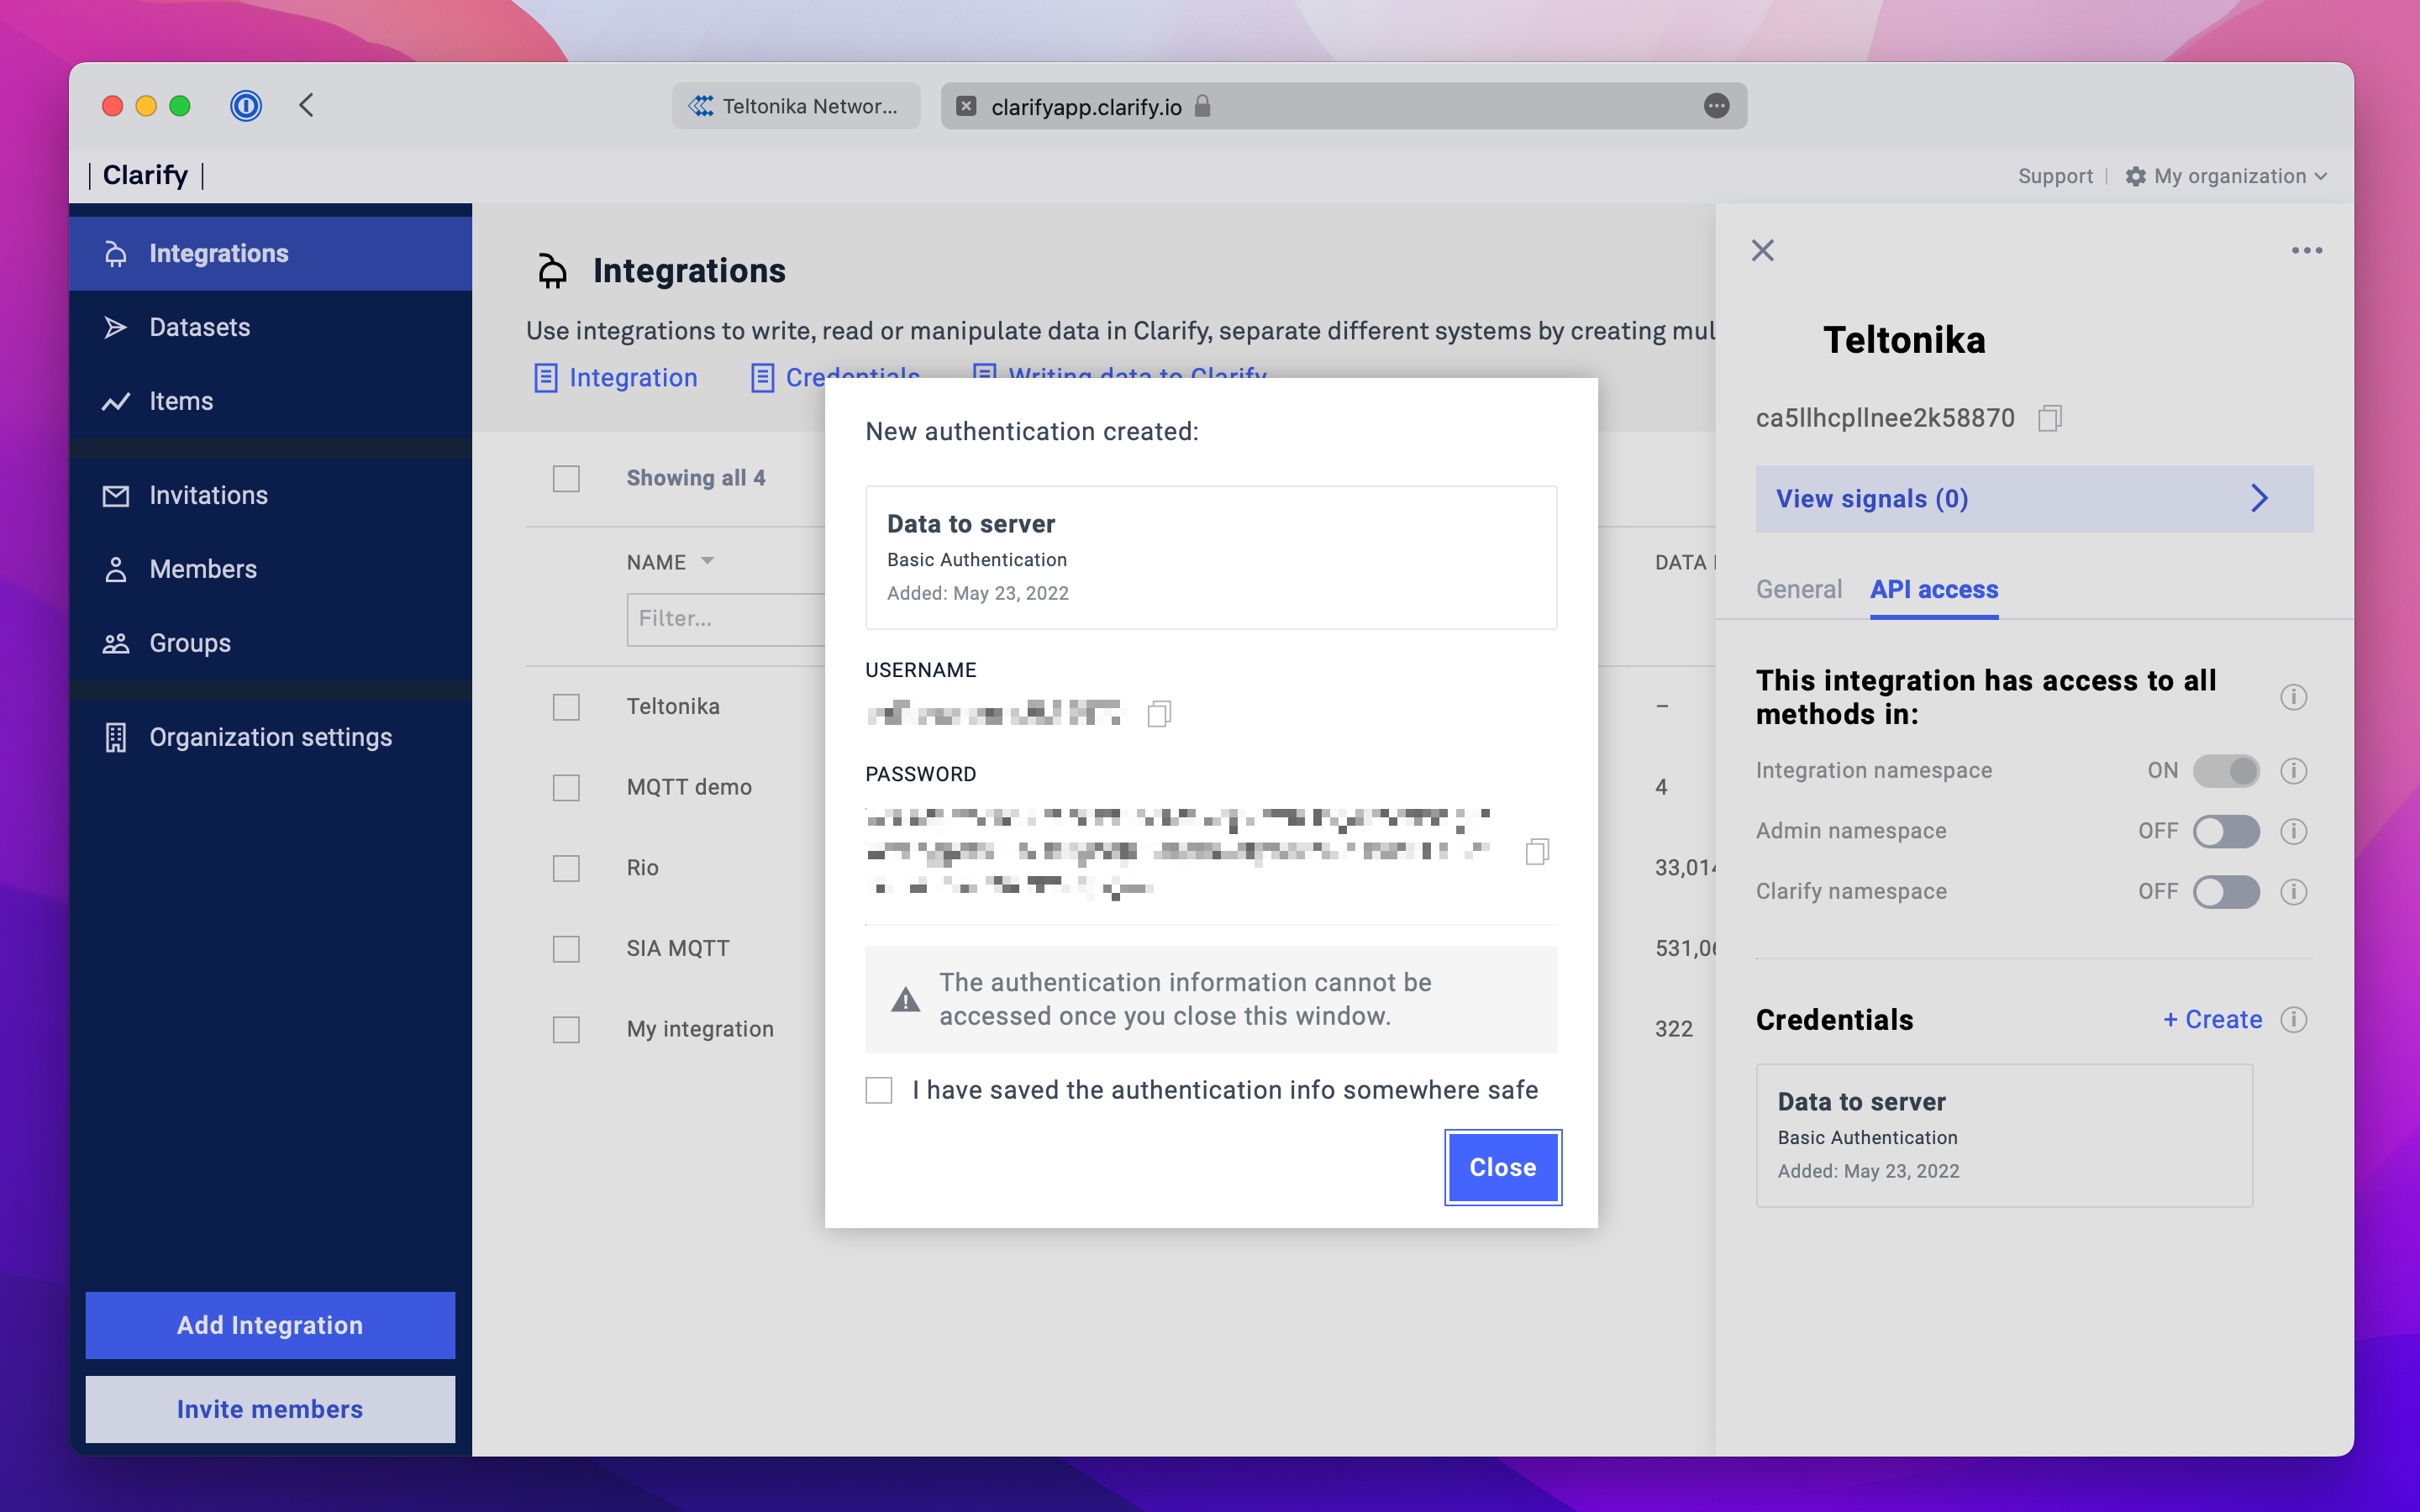Show info about Admin namespace
Screen dimensions: 2420x1512
pos(2293,831)
